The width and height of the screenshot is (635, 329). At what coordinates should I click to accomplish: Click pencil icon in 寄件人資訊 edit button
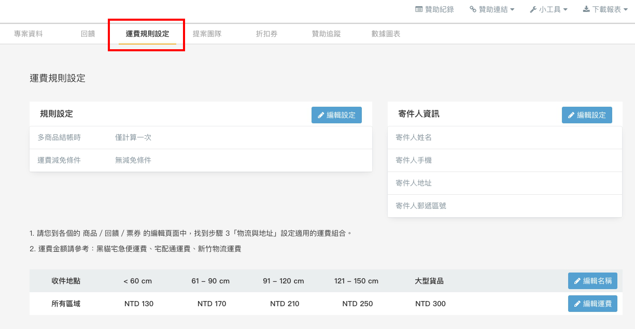pyautogui.click(x=571, y=115)
